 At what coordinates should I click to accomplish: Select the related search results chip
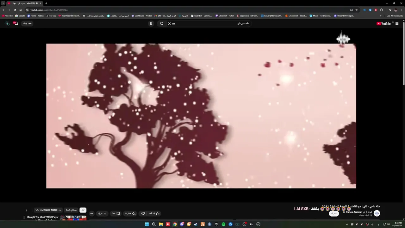click(71, 210)
